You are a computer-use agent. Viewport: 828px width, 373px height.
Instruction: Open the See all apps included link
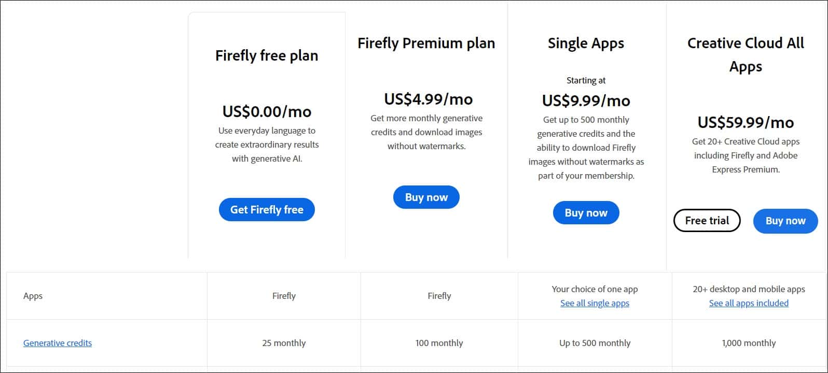point(748,303)
